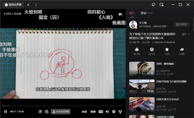Open the video title 自制可体验飞行感觉的翅膀

tap(171, 81)
